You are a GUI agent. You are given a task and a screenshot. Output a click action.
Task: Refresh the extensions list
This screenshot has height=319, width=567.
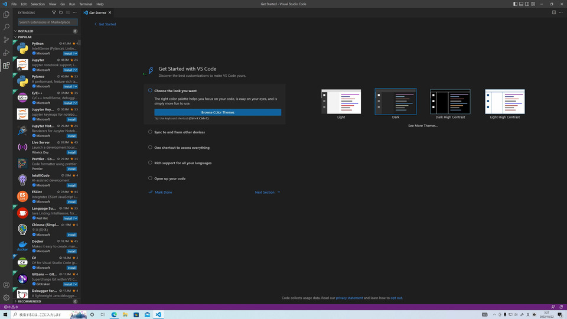(61, 12)
